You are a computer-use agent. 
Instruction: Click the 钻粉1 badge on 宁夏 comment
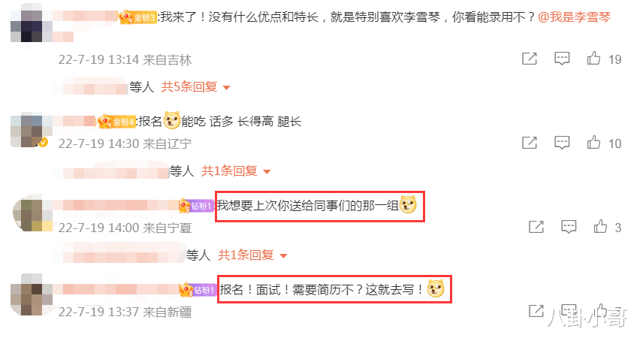[196, 206]
